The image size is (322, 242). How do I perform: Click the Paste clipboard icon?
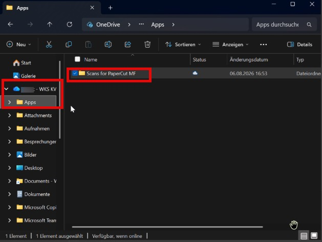click(88, 45)
